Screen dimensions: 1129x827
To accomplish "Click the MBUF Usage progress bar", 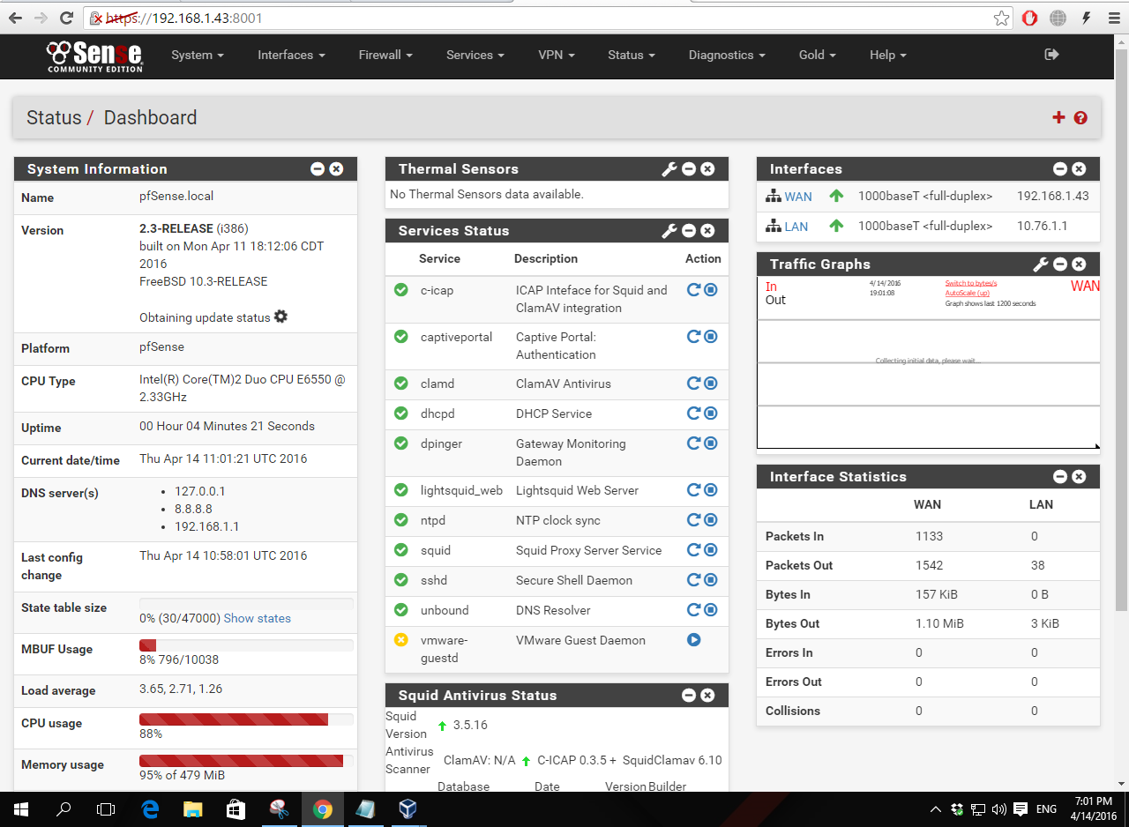I will tap(246, 645).
